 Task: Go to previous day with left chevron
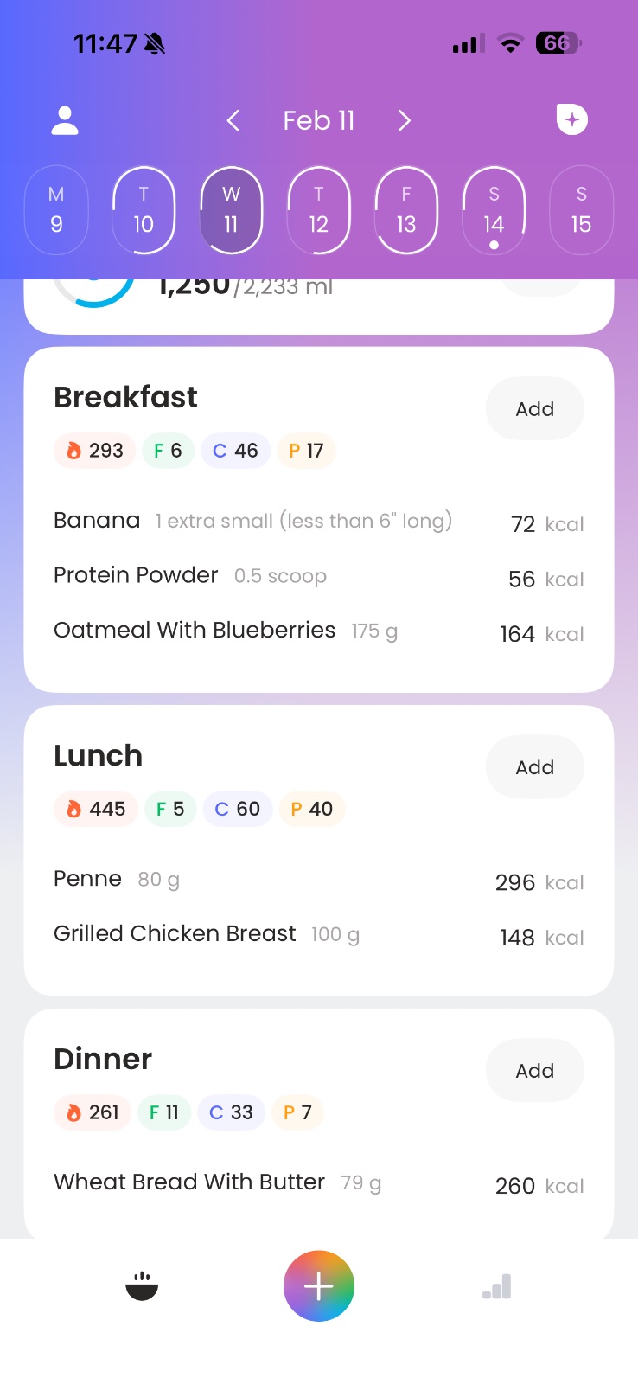click(x=233, y=120)
